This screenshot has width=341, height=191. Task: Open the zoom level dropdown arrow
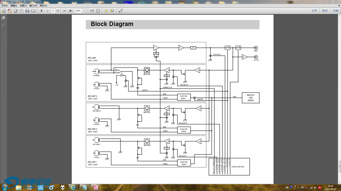tap(84, 11)
